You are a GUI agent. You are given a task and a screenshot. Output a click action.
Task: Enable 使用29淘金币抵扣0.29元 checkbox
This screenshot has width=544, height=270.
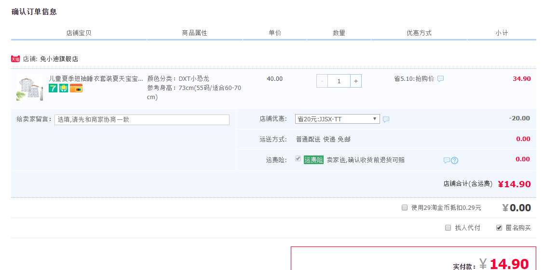click(x=405, y=208)
